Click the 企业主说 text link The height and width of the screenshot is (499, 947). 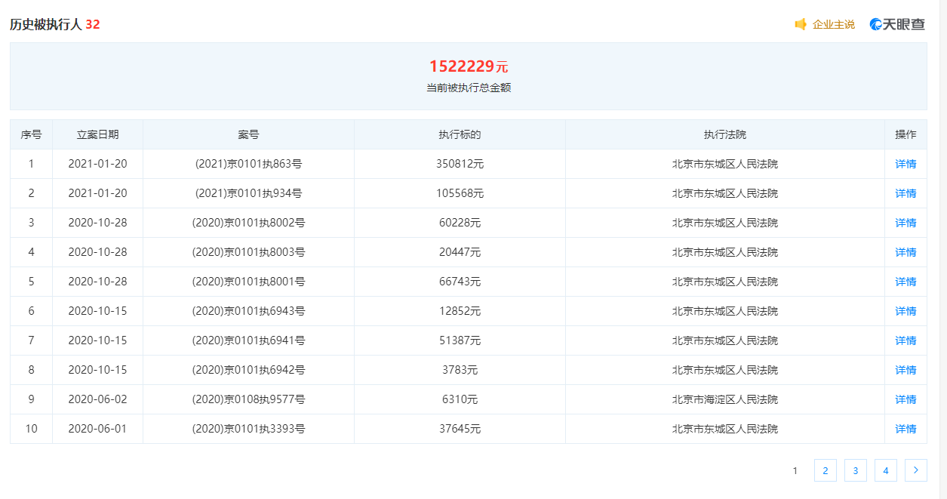[833, 24]
